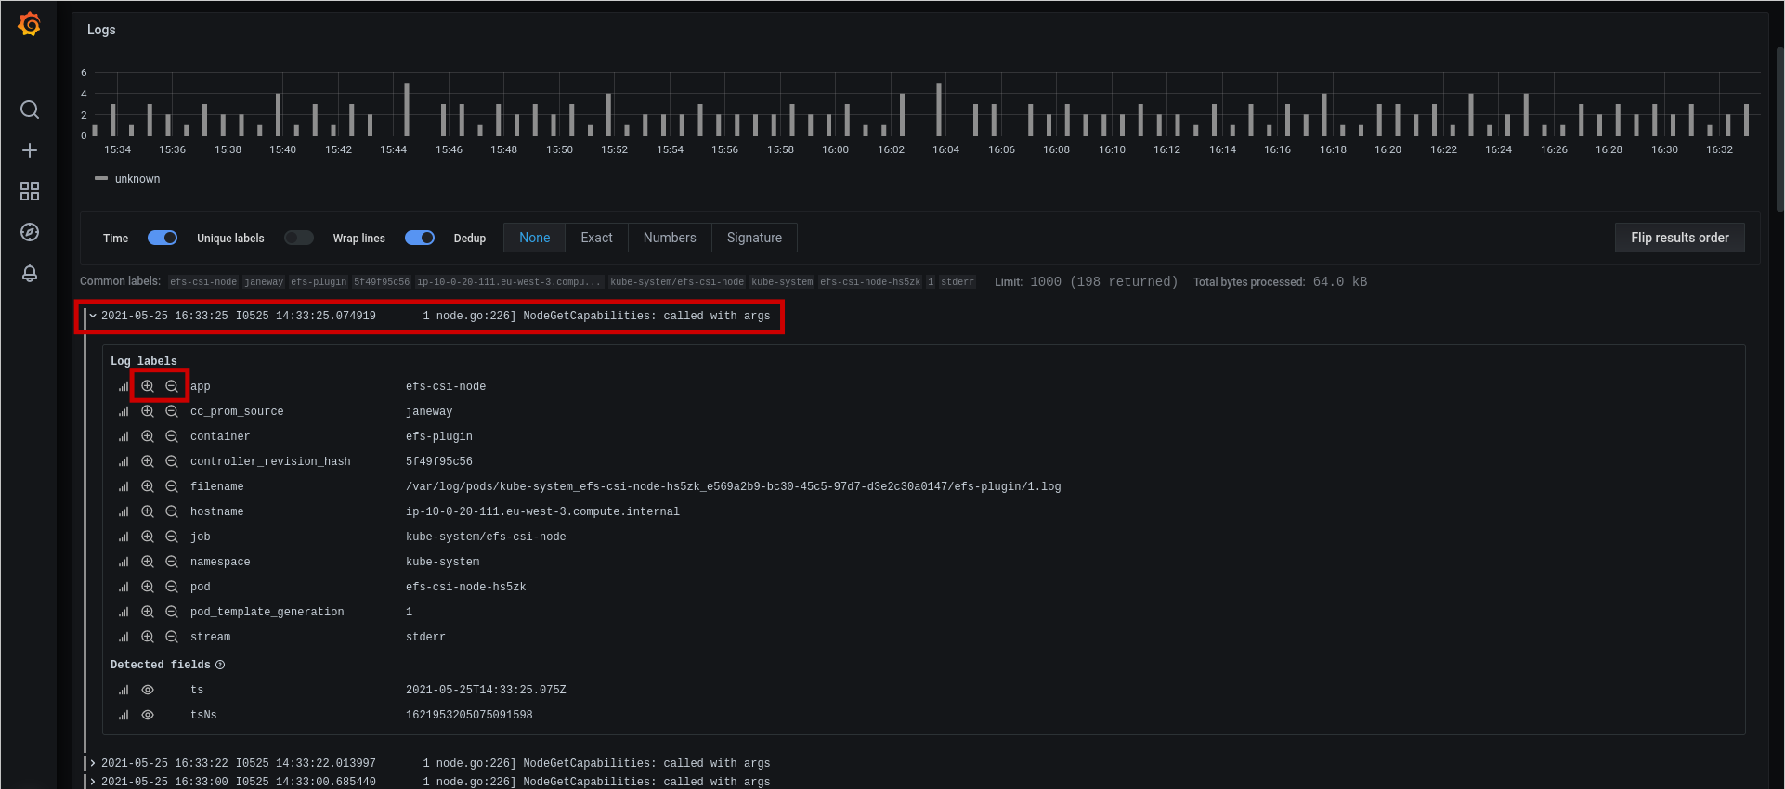This screenshot has width=1785, height=789.
Task: Click the Logs panel title
Action: [101, 30]
